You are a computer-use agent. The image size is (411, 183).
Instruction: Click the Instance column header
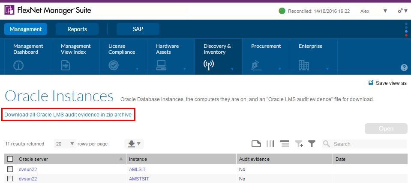[x=181, y=159]
